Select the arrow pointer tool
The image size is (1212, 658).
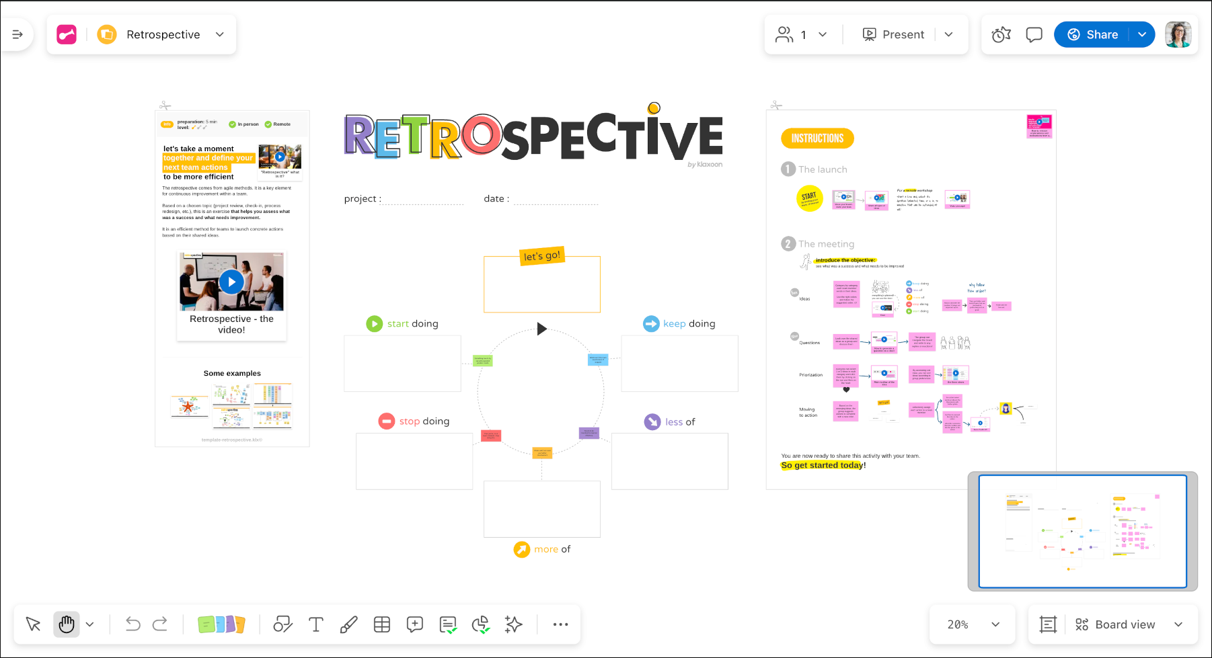(x=33, y=624)
